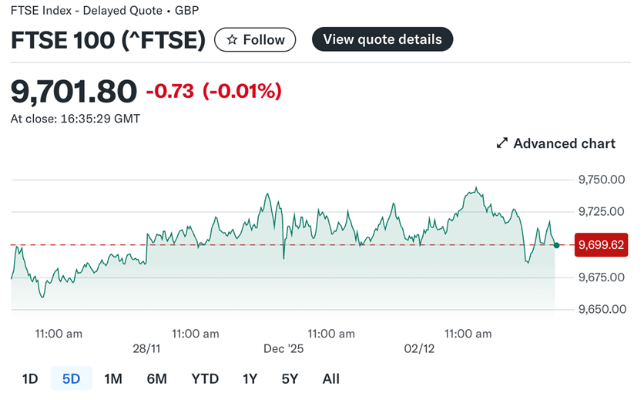Click the green current-price dot on chart
644x400 pixels.
coord(556,245)
